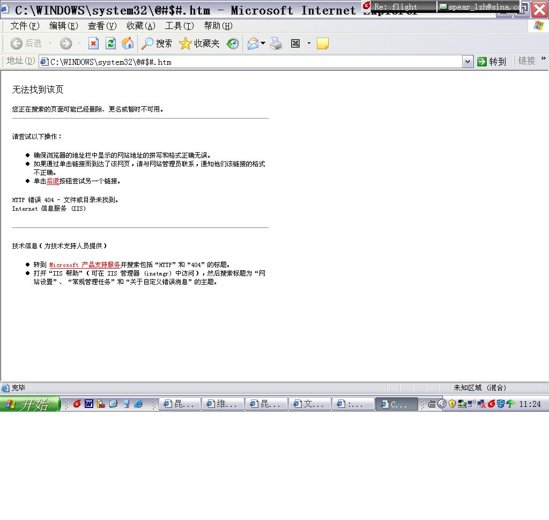Click the 完毕 status bar text
Viewport: 549px width, 520px height.
(18, 388)
